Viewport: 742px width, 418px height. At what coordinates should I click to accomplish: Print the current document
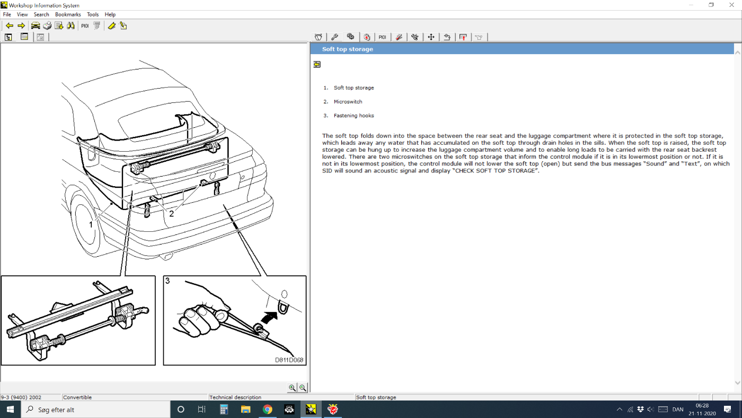(47, 25)
